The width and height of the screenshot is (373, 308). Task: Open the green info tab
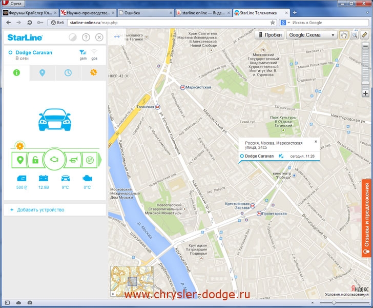pyautogui.click(x=16, y=73)
